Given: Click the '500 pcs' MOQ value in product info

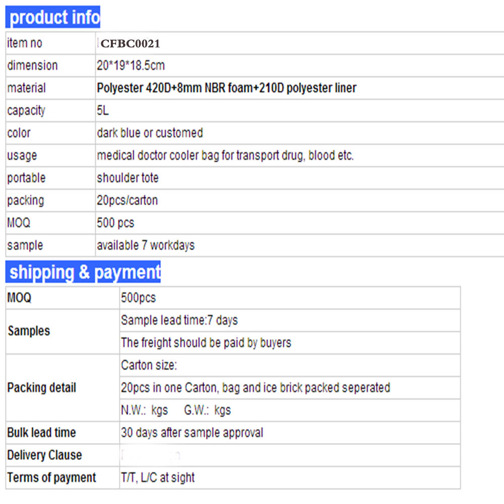Looking at the screenshot, I should point(115,223).
